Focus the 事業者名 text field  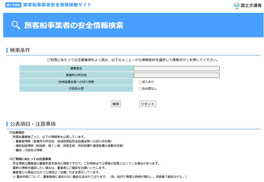[176, 69]
